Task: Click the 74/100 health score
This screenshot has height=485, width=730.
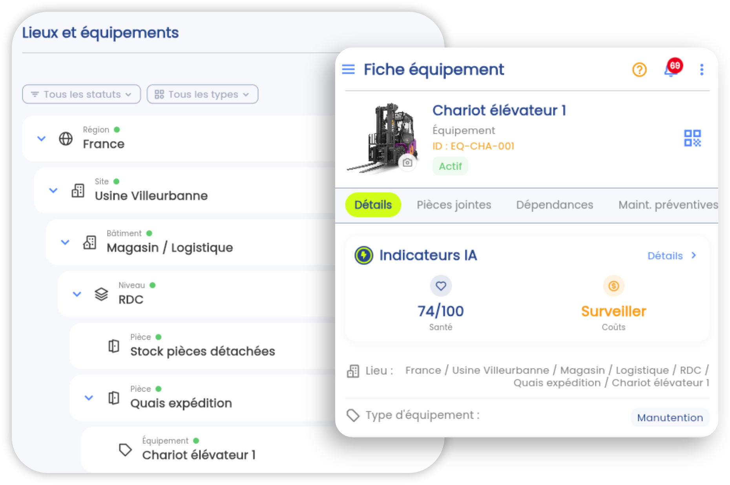Action: coord(440,311)
